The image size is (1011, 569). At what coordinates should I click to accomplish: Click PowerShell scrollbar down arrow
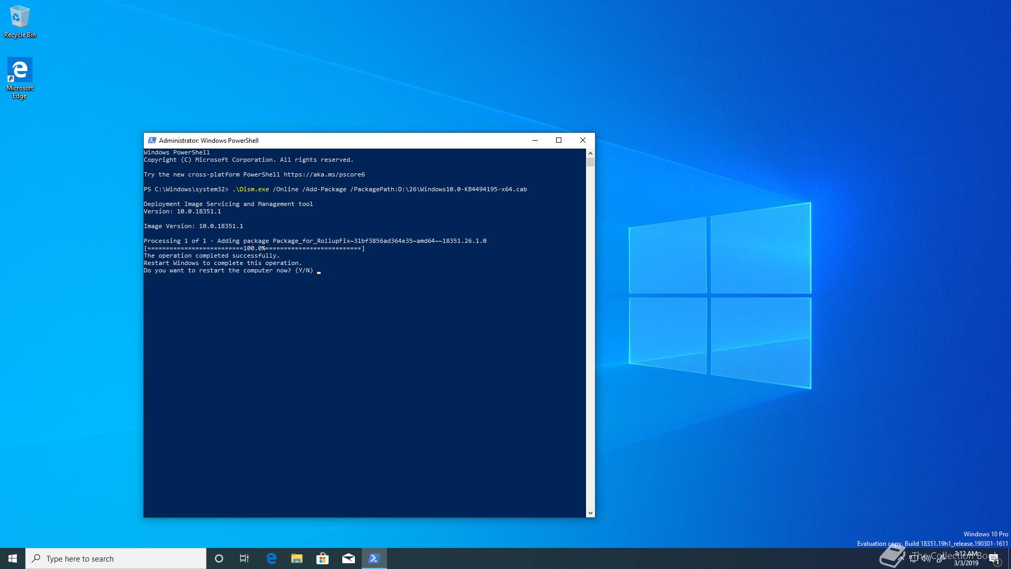tap(590, 513)
